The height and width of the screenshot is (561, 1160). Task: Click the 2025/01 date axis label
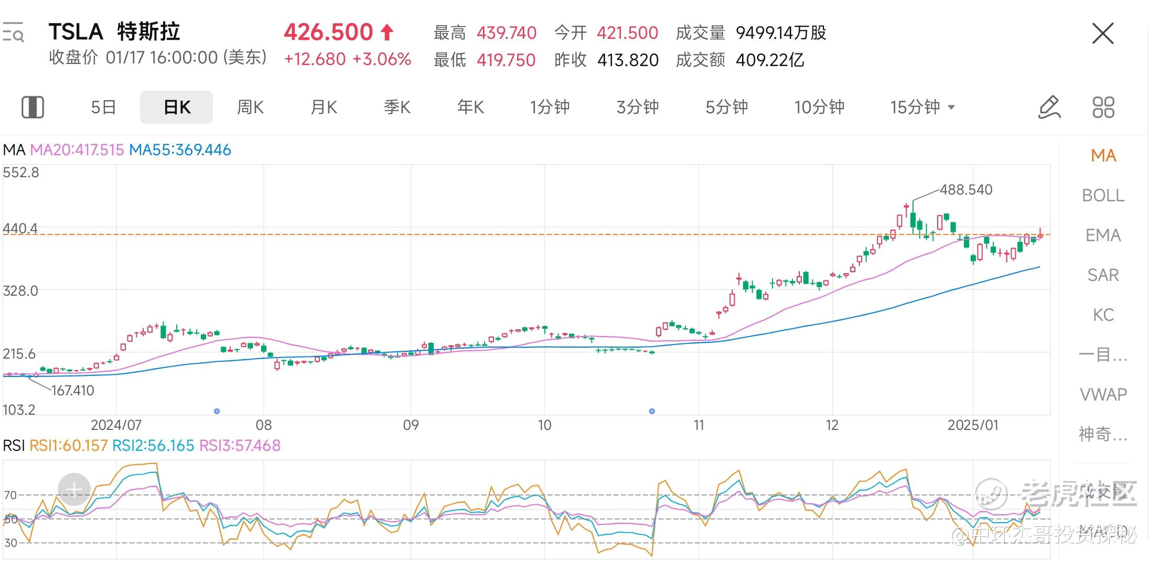pyautogui.click(x=973, y=425)
